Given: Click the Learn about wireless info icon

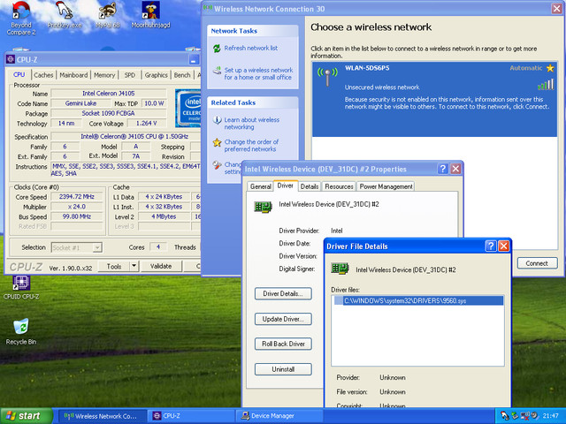Looking at the screenshot, I should 217,120.
